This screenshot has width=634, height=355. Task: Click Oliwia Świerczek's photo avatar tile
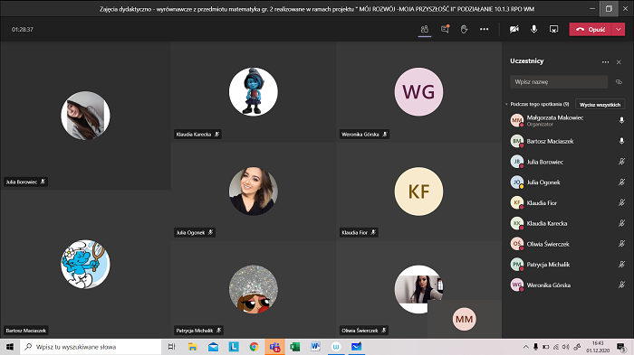(418, 289)
